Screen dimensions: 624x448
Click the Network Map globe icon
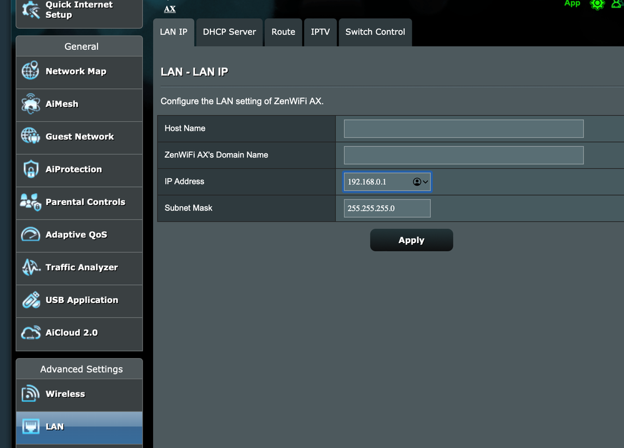pos(31,71)
